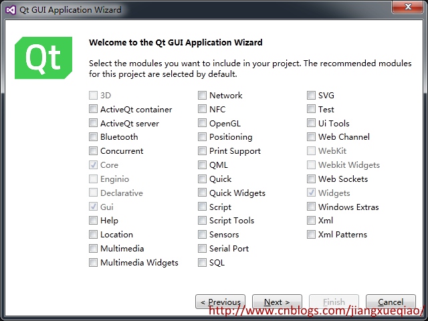Tick the Xml module checkbox
This screenshot has width=428, height=321.
click(x=311, y=220)
